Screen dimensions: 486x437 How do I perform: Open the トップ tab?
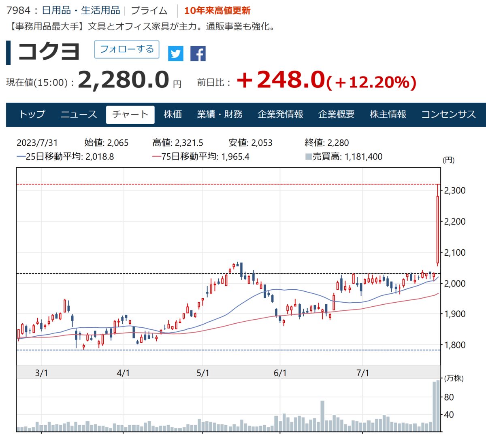tap(32, 115)
